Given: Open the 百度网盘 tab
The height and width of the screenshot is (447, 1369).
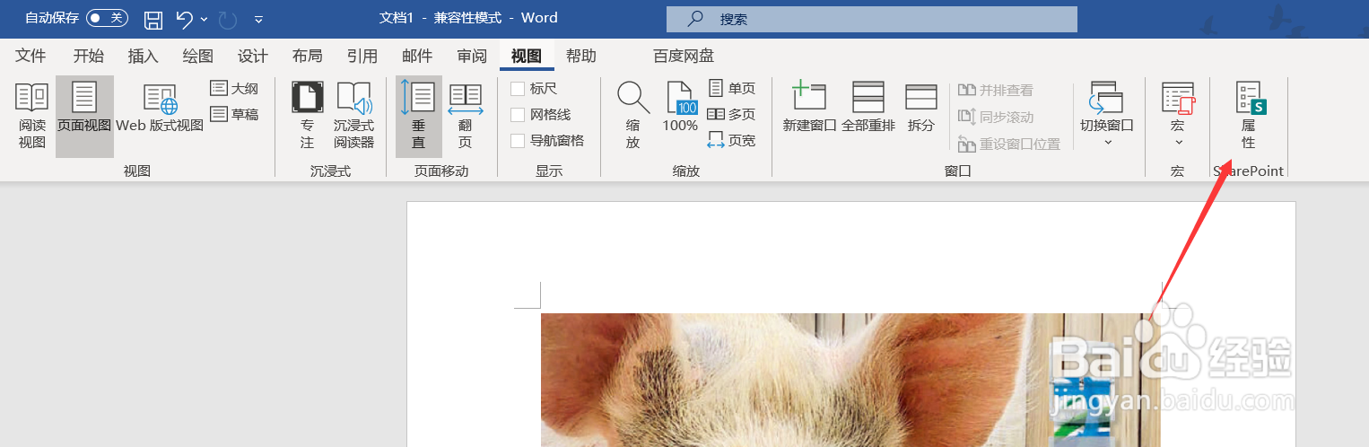Looking at the screenshot, I should tap(684, 56).
